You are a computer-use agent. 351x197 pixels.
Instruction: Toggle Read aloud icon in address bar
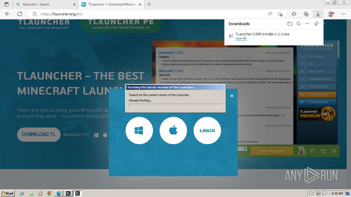point(270,14)
